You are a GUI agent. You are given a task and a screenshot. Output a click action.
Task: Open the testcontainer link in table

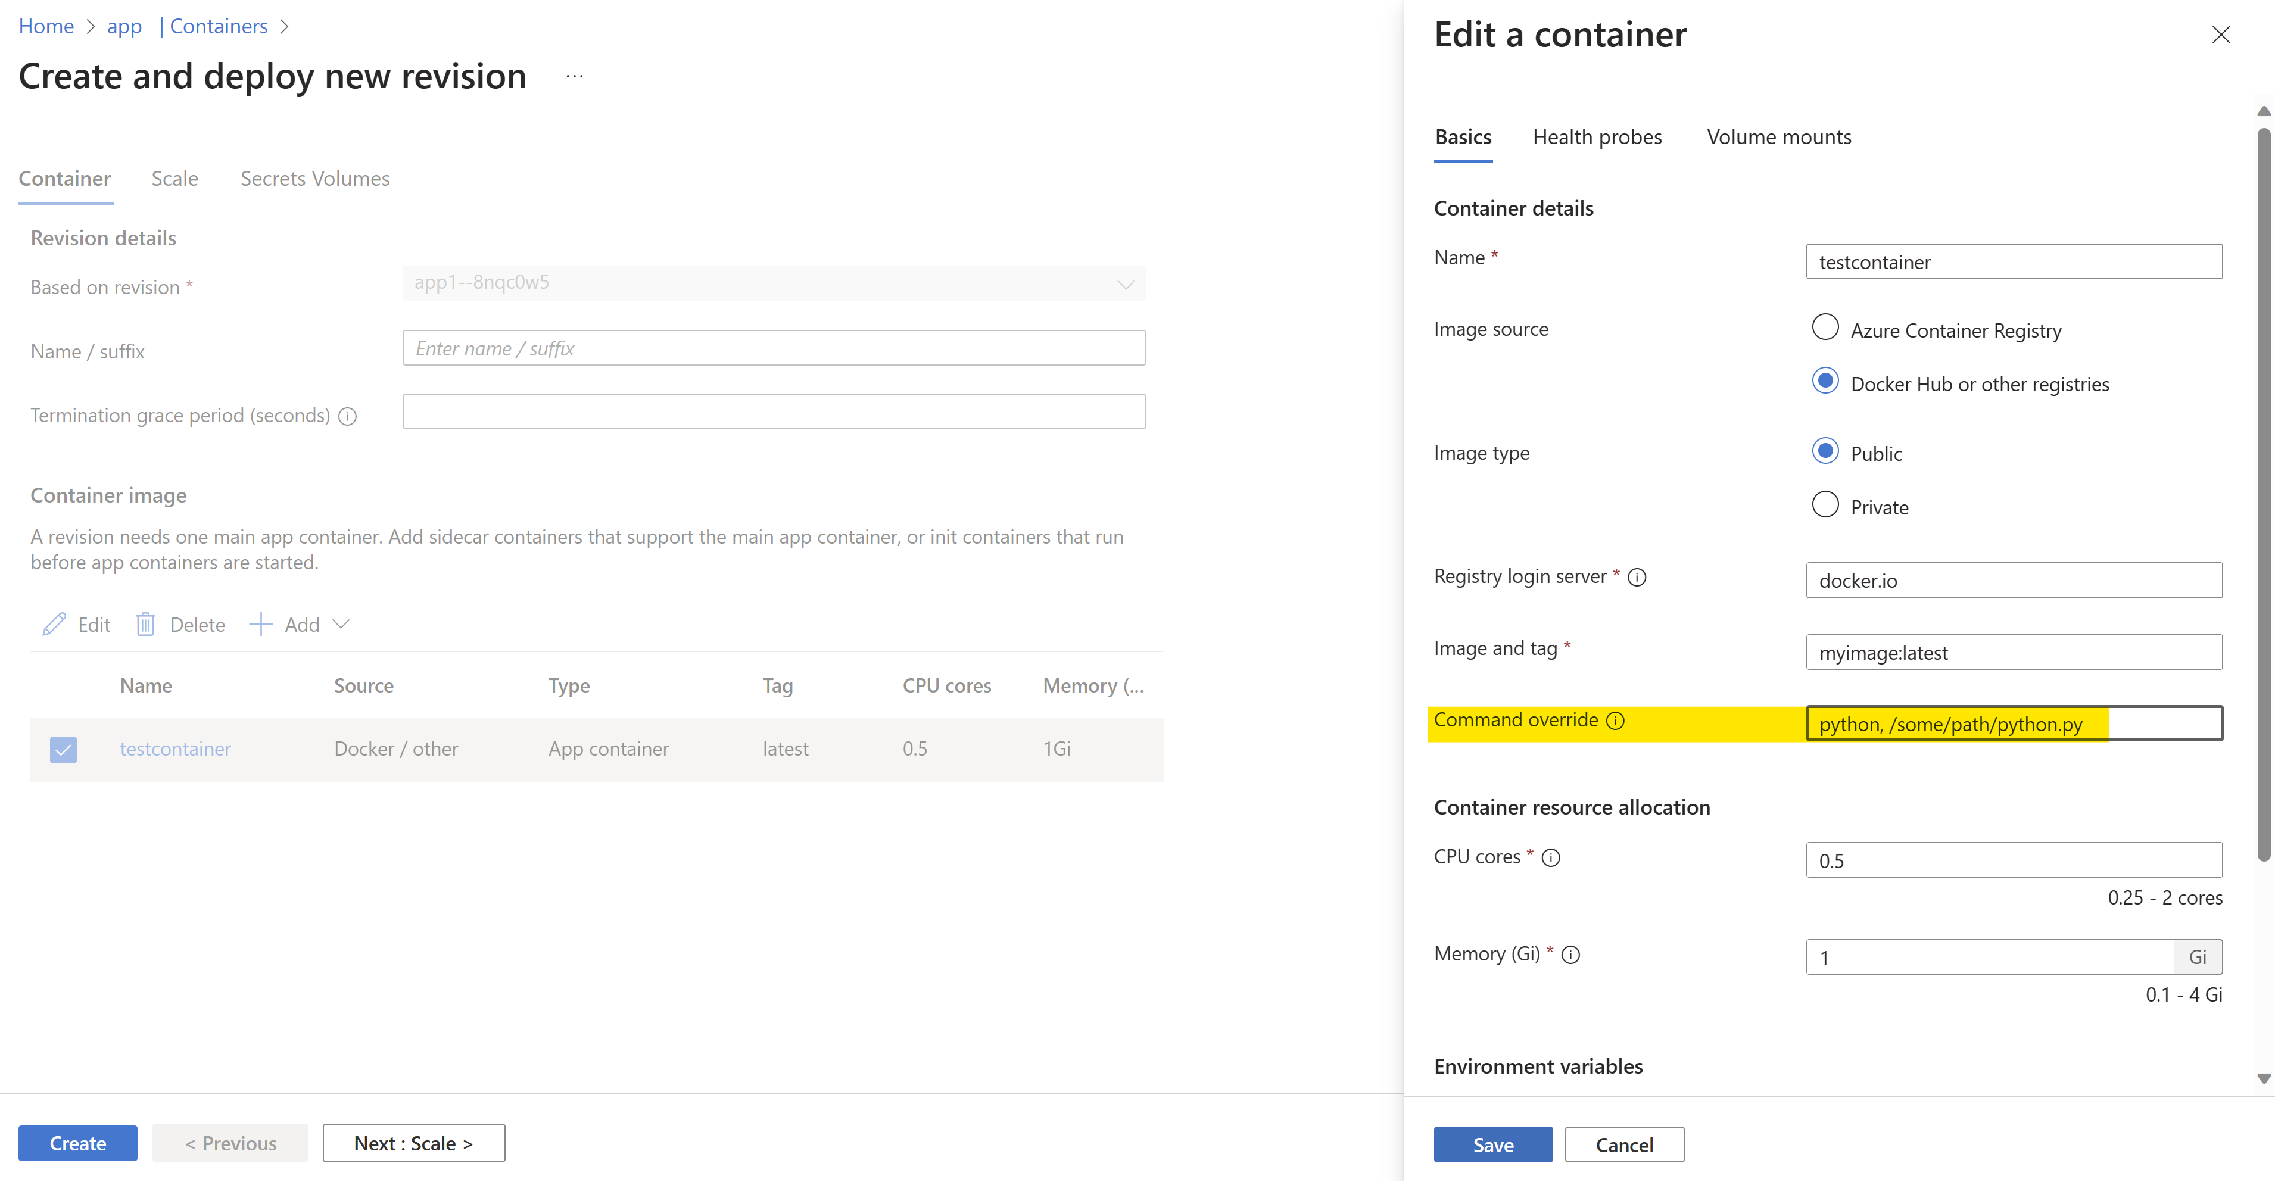point(175,749)
